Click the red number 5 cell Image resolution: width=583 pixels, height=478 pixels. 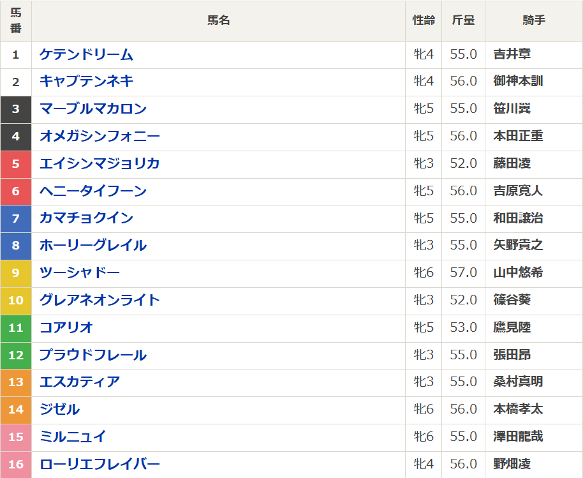click(x=16, y=163)
